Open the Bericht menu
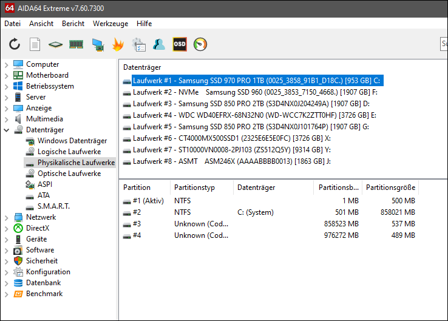Screen dimensions: 448x321 pyautogui.click(x=73, y=24)
